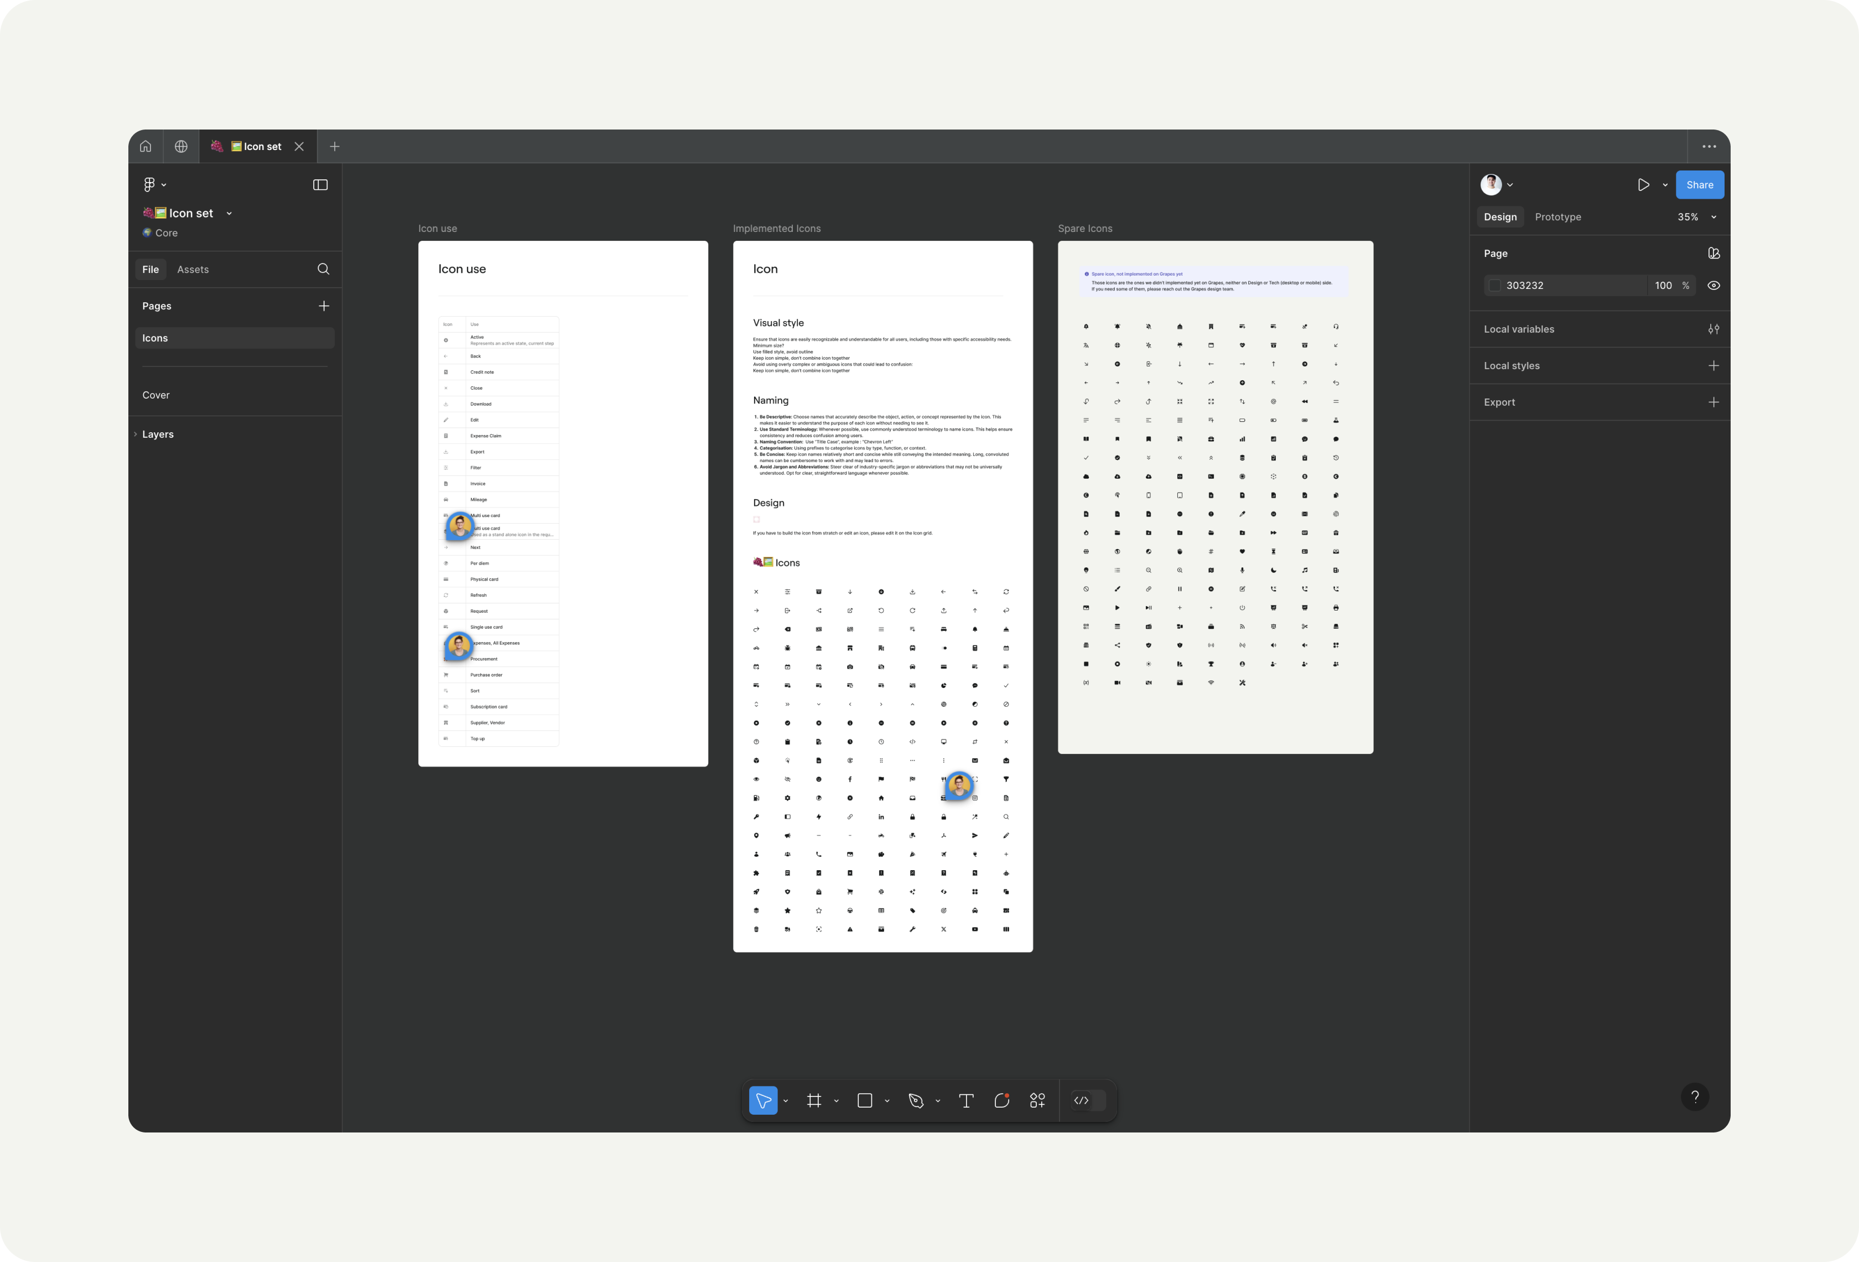Add a new page with plus
This screenshot has height=1262, width=1859.
point(324,306)
